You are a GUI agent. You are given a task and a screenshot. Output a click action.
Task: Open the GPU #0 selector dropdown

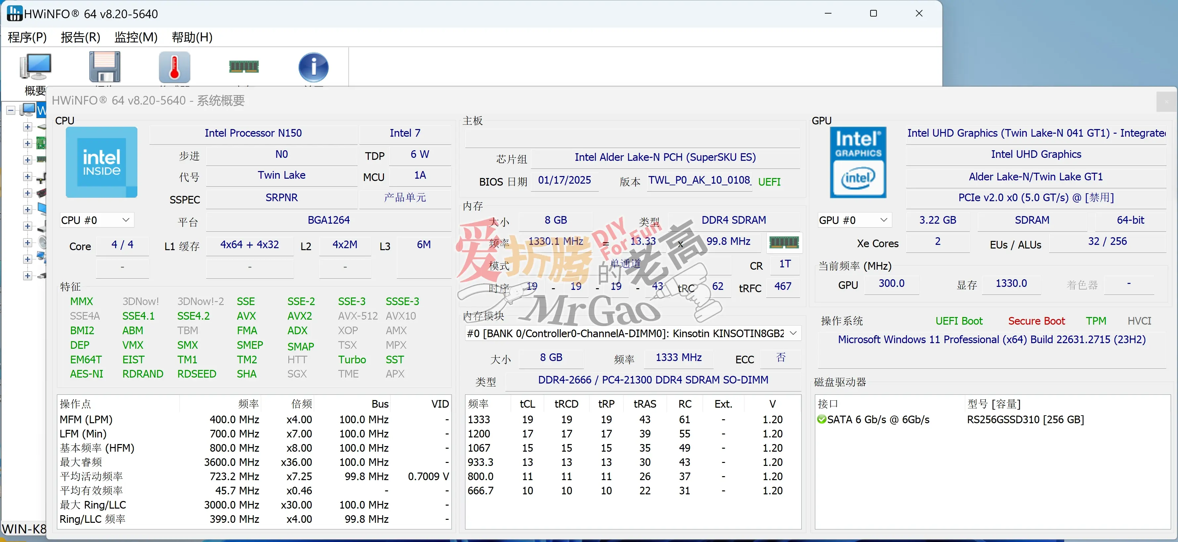click(855, 220)
